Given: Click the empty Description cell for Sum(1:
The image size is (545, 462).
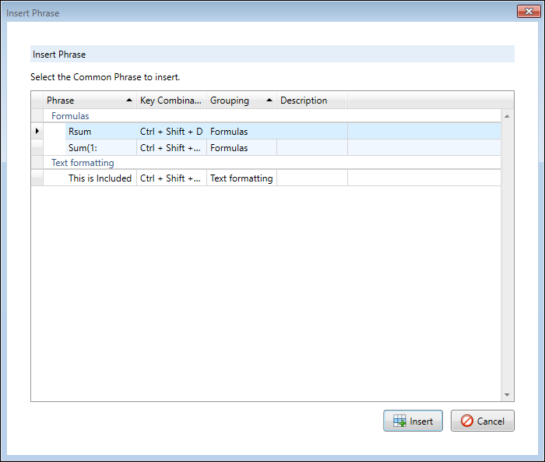Looking at the screenshot, I should [311, 148].
